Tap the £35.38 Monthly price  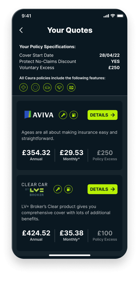click(71, 235)
